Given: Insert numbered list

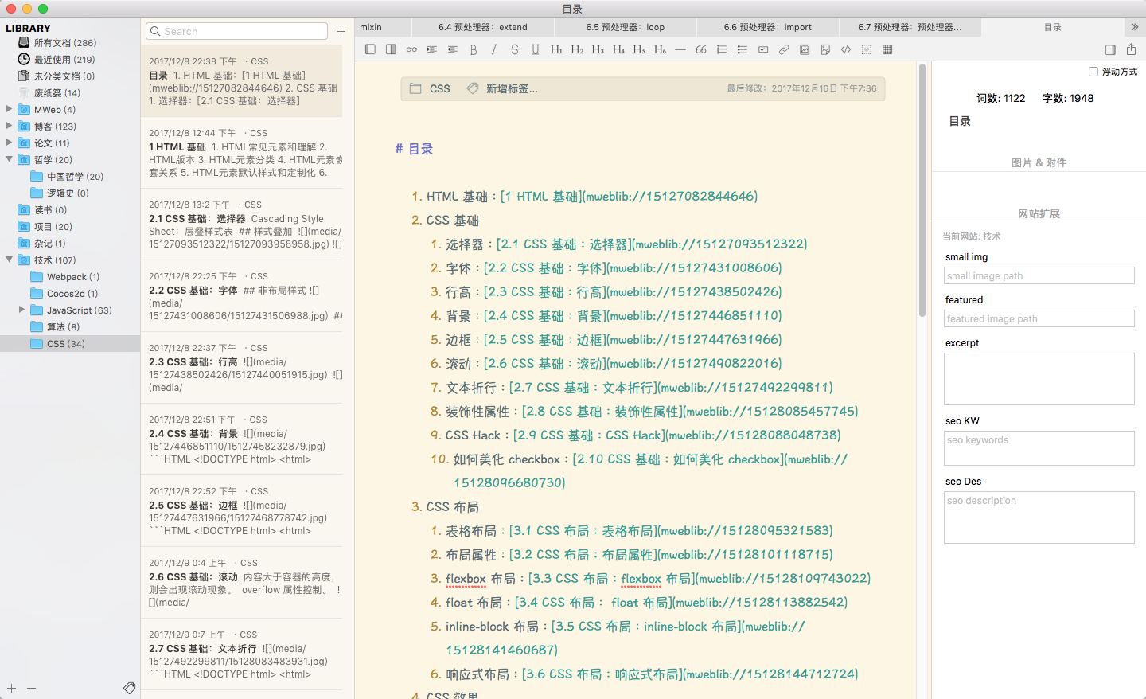Looking at the screenshot, I should point(722,49).
